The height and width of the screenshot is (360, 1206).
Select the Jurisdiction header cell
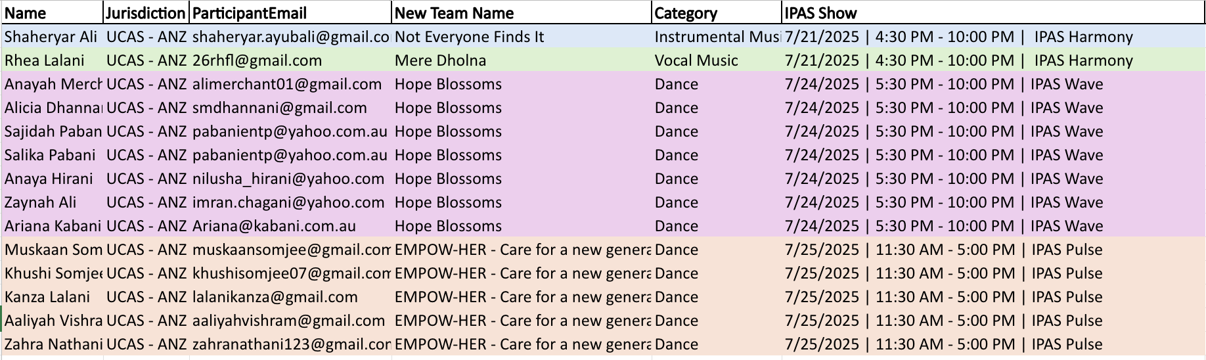(x=146, y=13)
